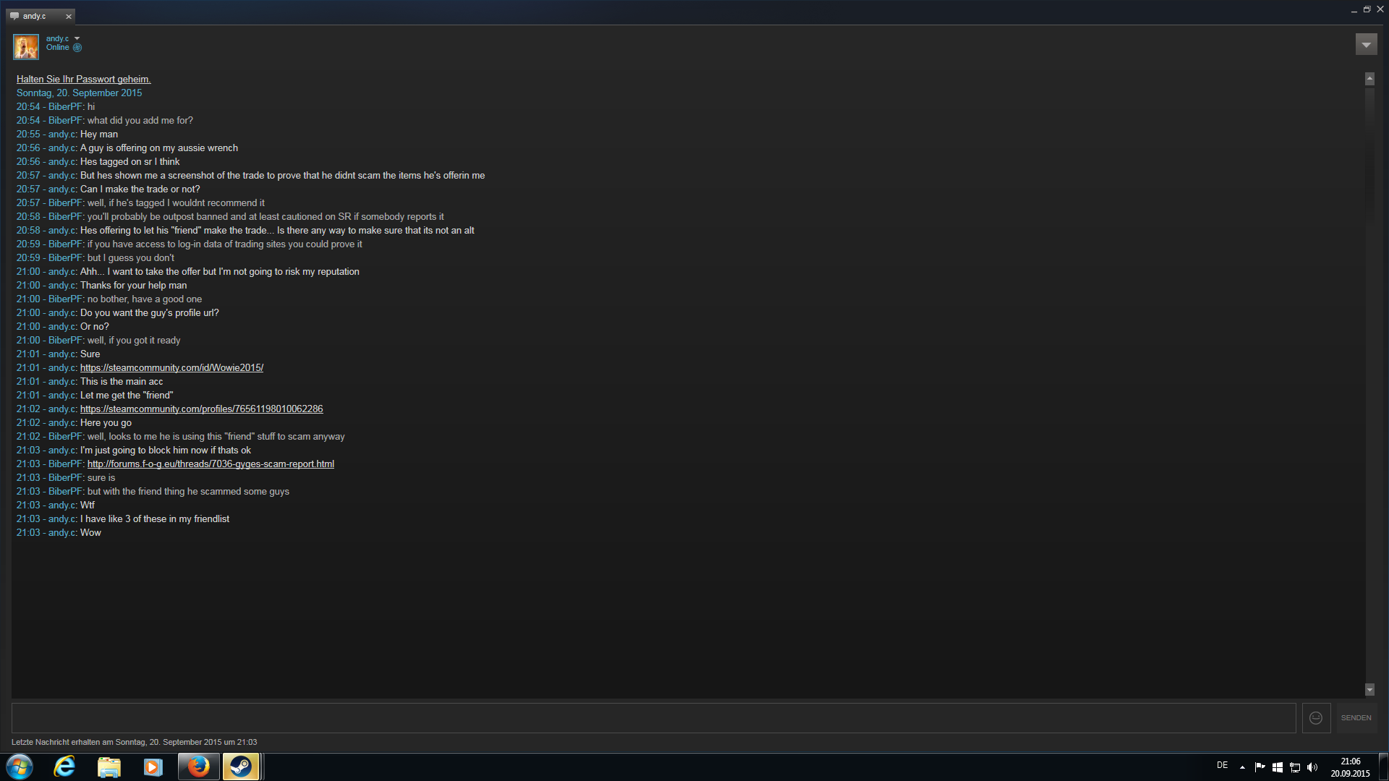Close the andy.c chat tab

pyautogui.click(x=69, y=17)
